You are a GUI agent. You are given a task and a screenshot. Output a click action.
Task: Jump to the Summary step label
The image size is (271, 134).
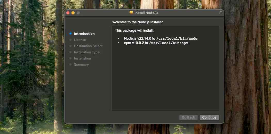tap(81, 64)
